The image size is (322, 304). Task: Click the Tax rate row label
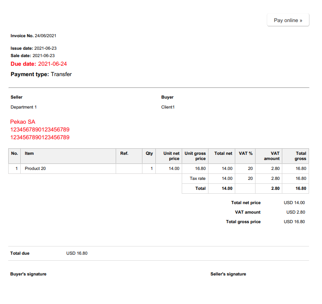[x=198, y=179]
